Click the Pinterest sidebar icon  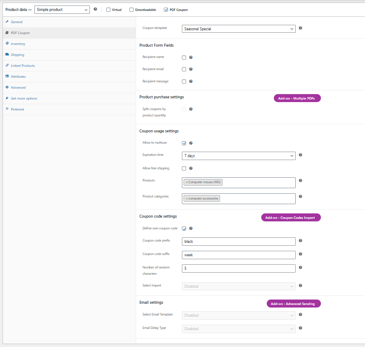coord(7,109)
